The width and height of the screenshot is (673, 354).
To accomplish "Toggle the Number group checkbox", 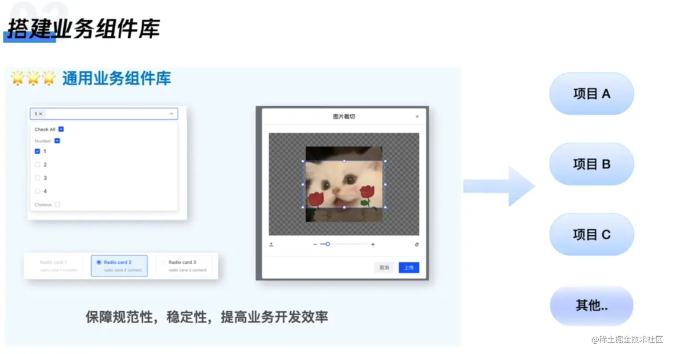I will pos(57,141).
